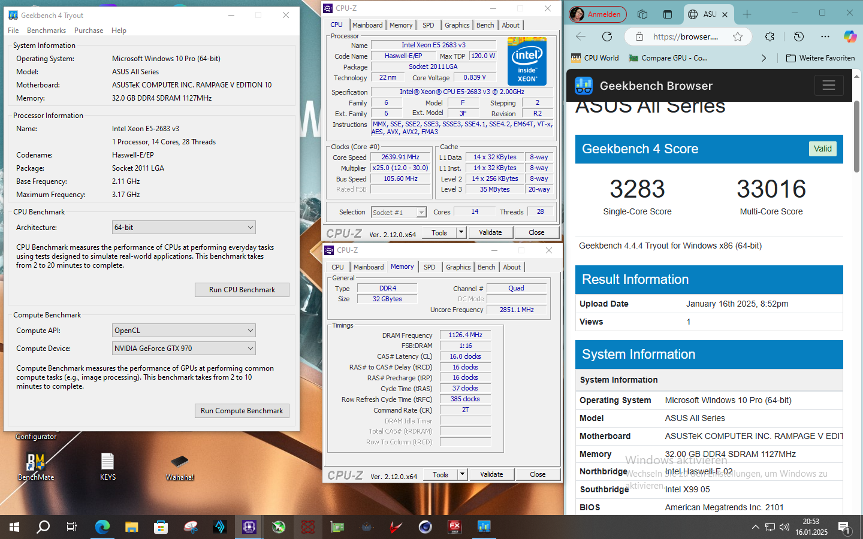Image resolution: width=863 pixels, height=539 pixels.
Task: Open the BenchMate desktop shortcut
Action: coord(36,467)
